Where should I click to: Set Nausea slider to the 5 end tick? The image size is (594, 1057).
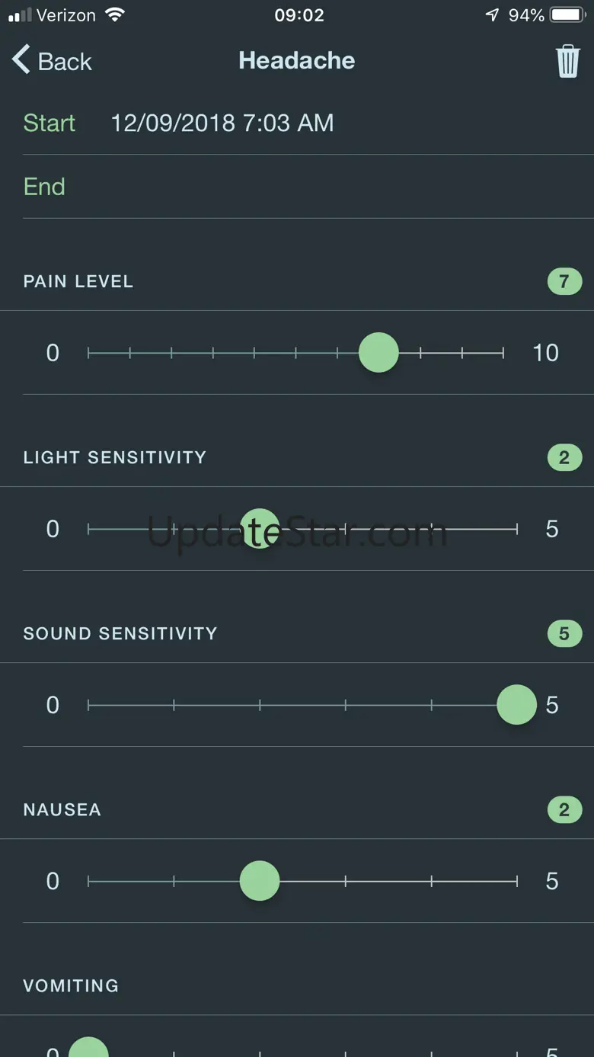pyautogui.click(x=517, y=881)
